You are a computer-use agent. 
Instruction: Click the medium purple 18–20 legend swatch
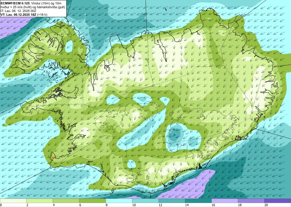click(x=251, y=201)
